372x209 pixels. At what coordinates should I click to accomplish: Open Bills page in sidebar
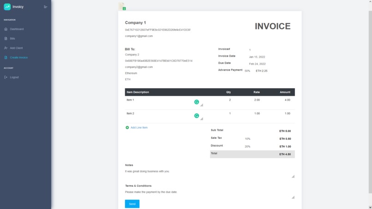coord(12,38)
